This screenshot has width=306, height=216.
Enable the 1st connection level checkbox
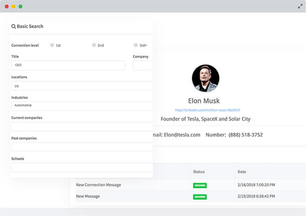(x=52, y=45)
